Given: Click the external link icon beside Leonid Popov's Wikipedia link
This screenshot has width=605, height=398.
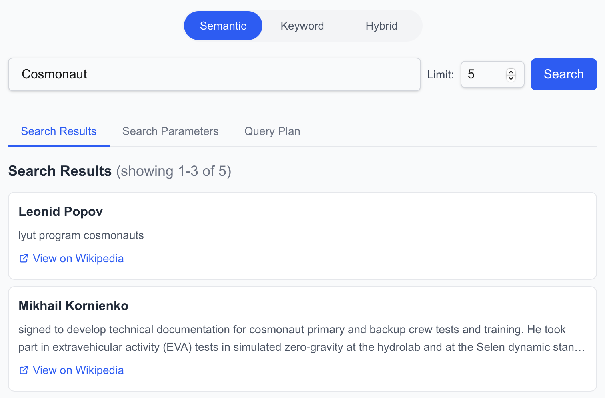Looking at the screenshot, I should [x=24, y=258].
